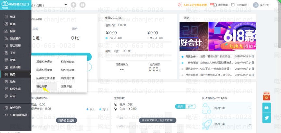Screen dimensions: 281x133
Task: Open 增值税申报表 from tax submenu
Action: click(x=44, y=62)
